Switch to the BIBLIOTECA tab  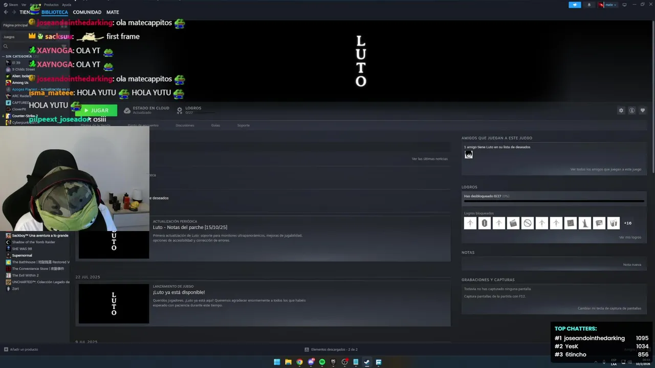pos(55,12)
